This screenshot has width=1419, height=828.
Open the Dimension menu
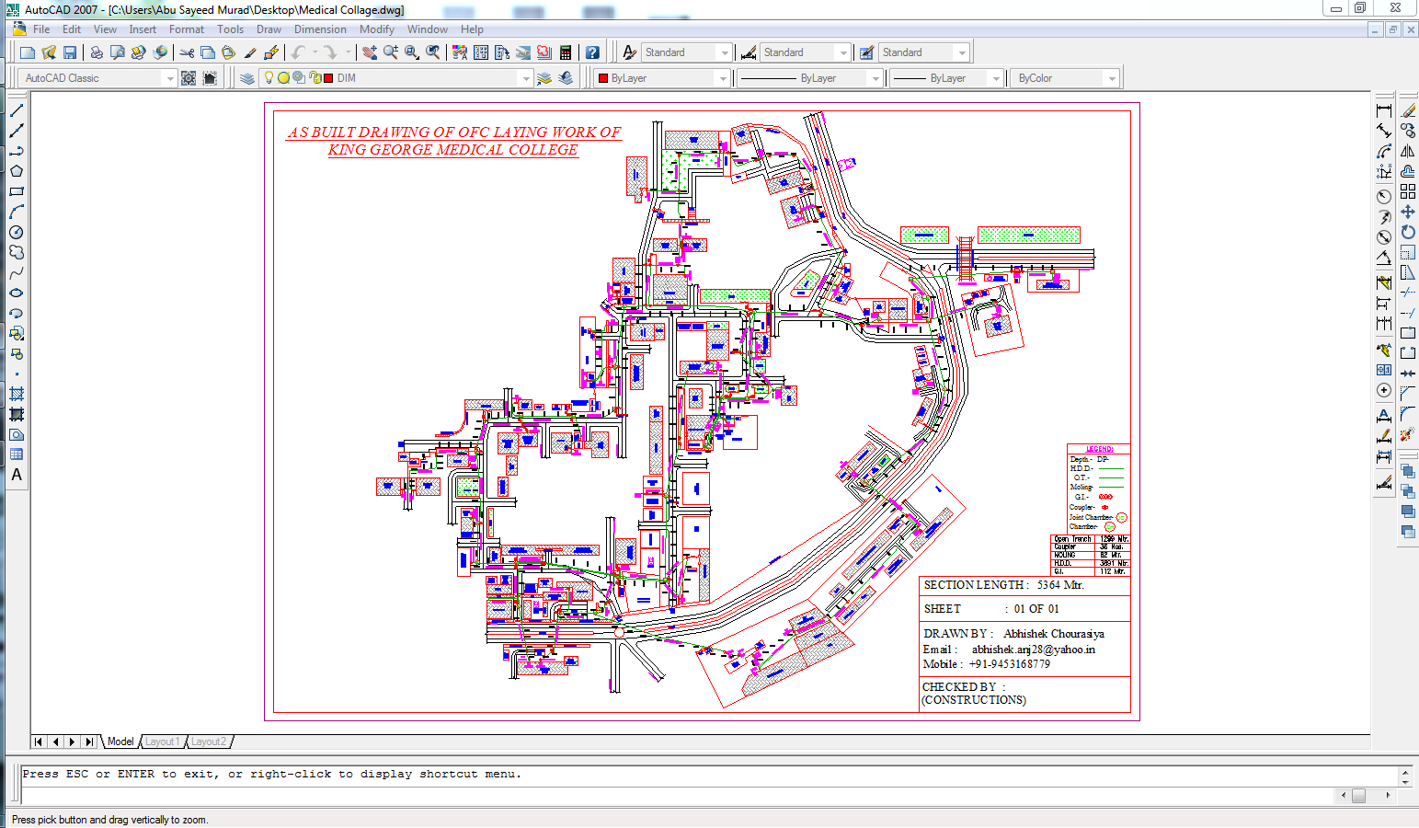point(320,29)
